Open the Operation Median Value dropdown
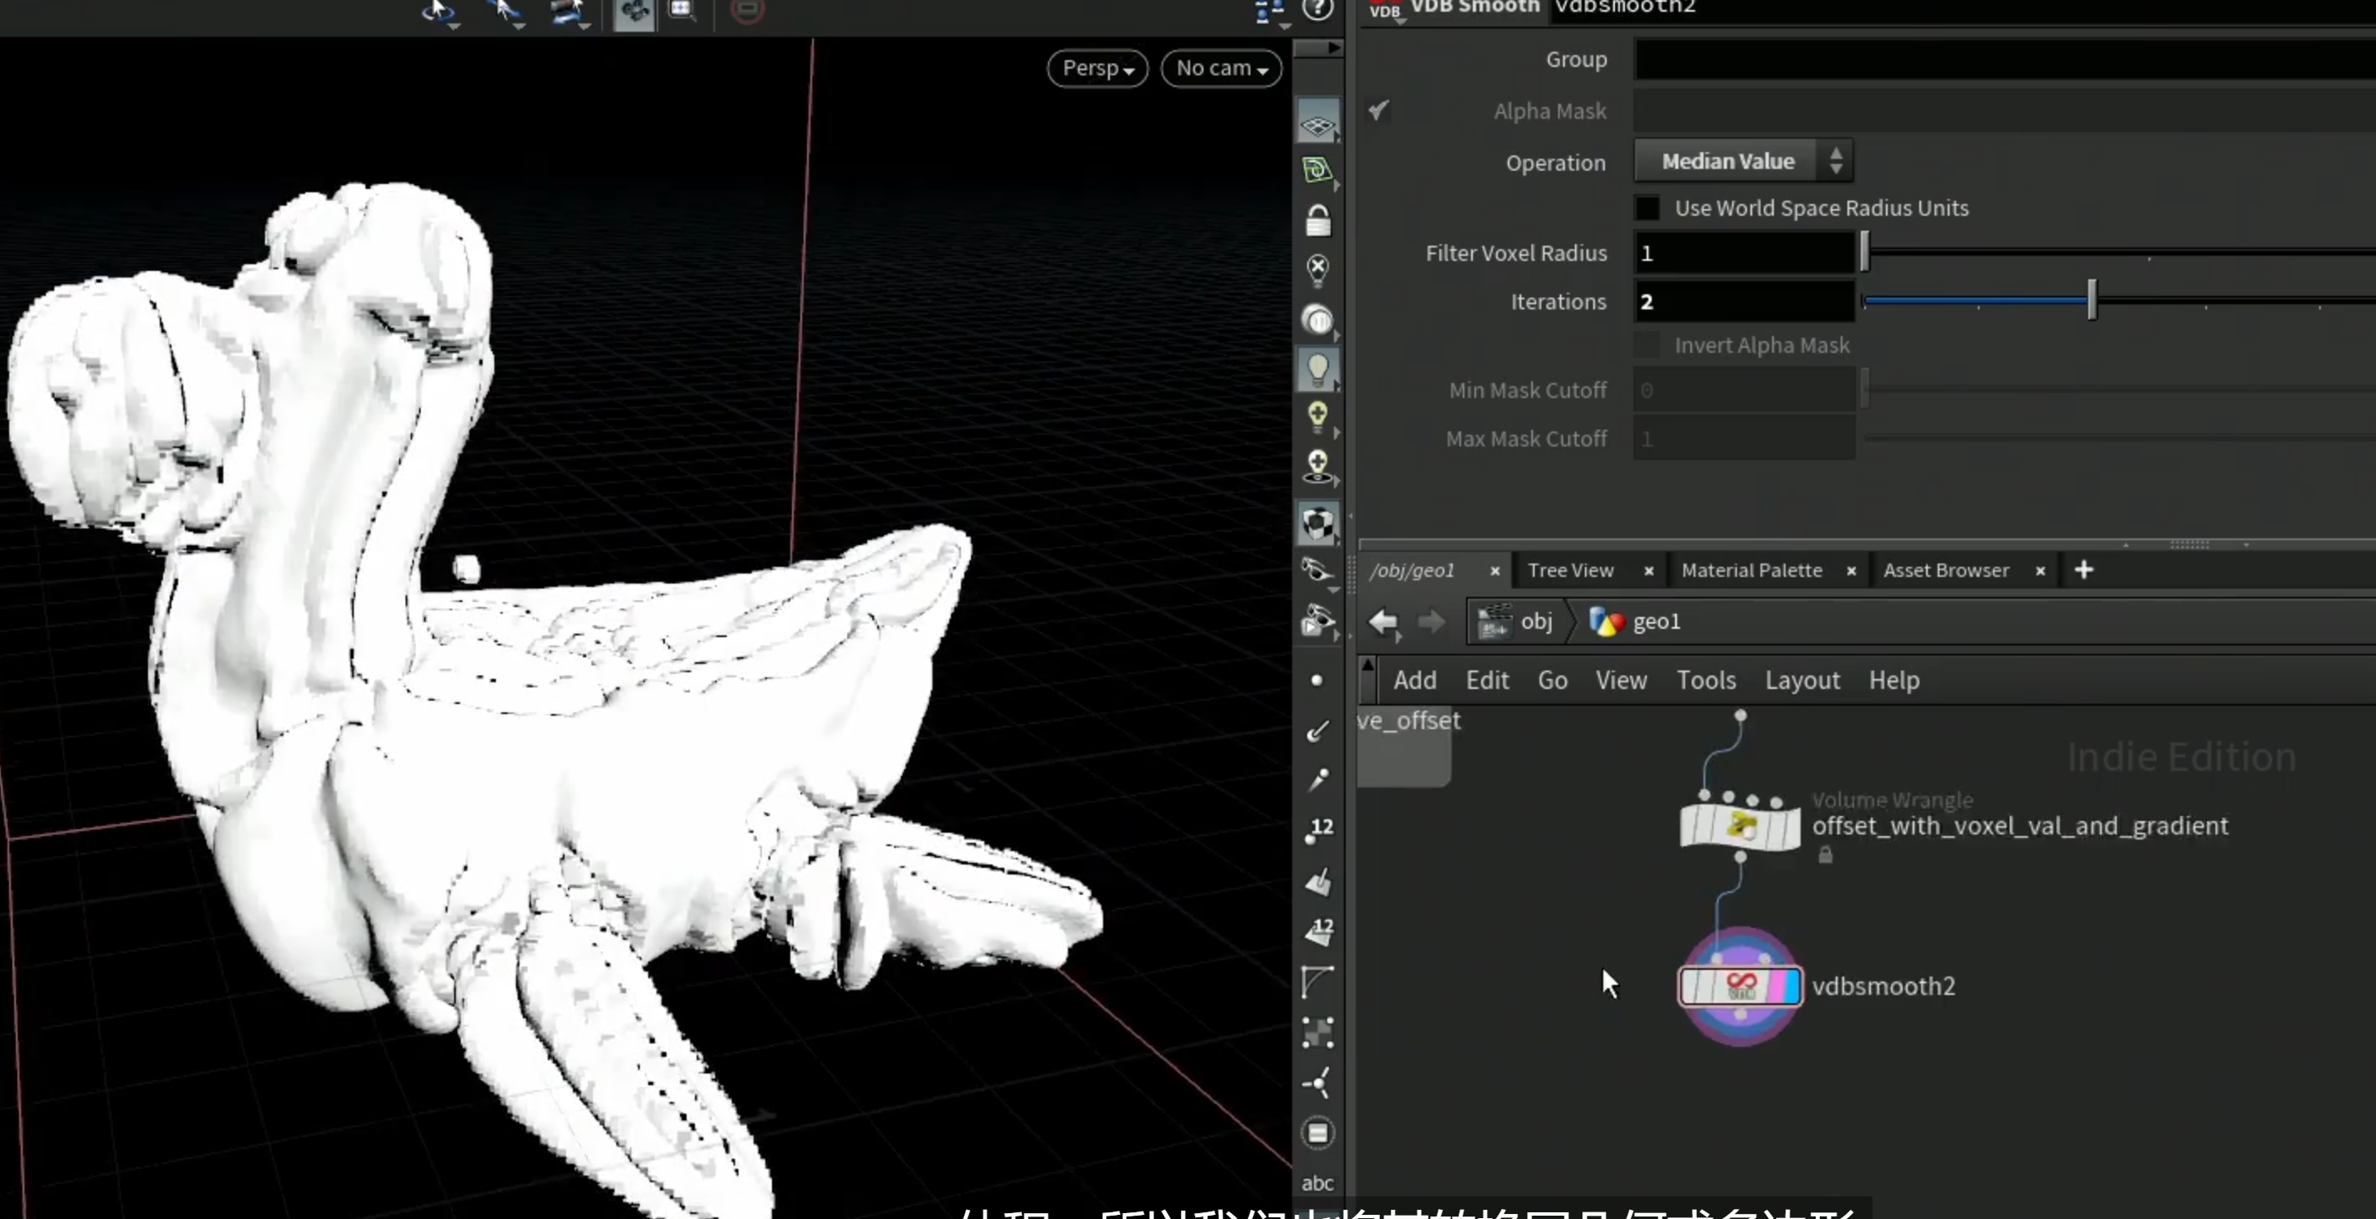 click(1743, 161)
